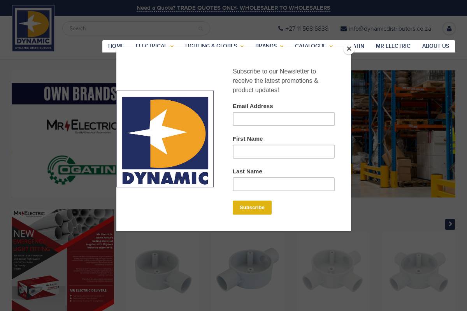Image resolution: width=467 pixels, height=311 pixels.
Task: Click the next slide arrow on the carousel
Action: (450, 224)
